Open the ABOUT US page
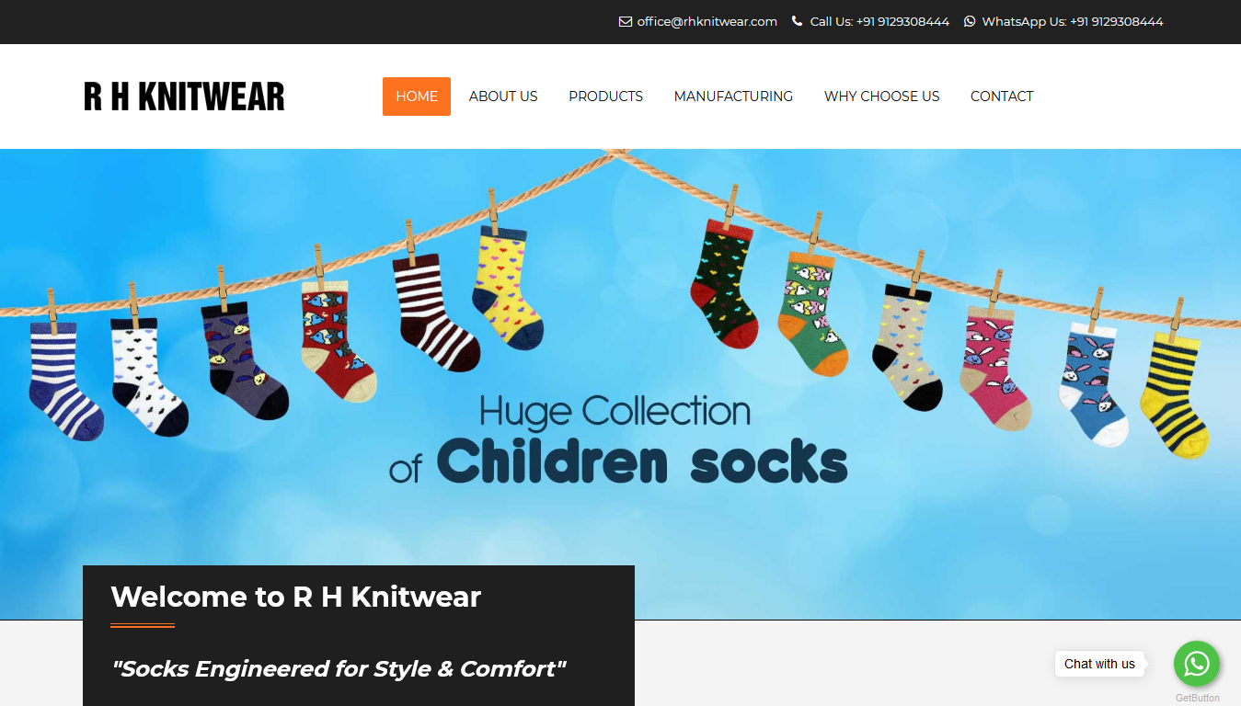 pos(503,97)
